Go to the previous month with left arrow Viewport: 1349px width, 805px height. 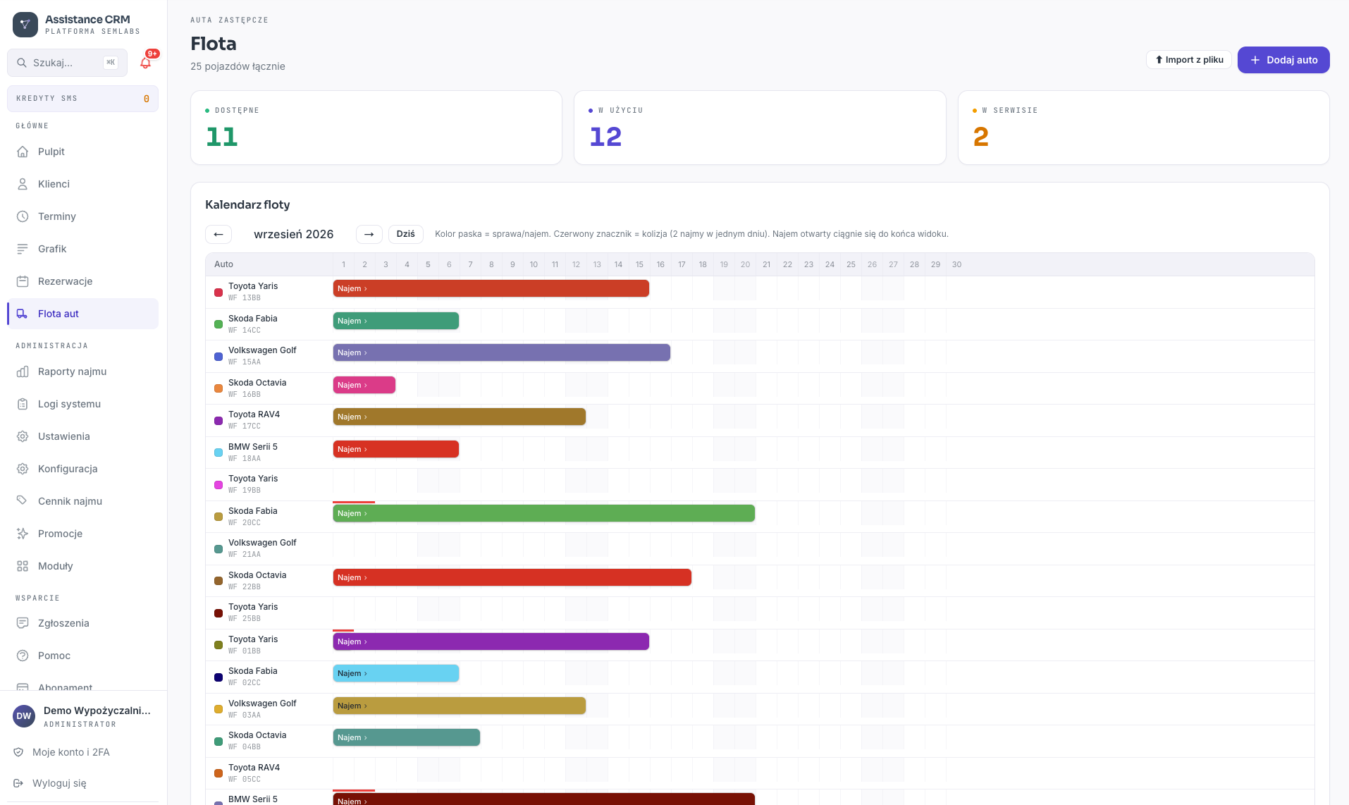tap(218, 234)
